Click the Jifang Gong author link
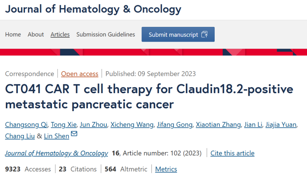 coord(175,124)
